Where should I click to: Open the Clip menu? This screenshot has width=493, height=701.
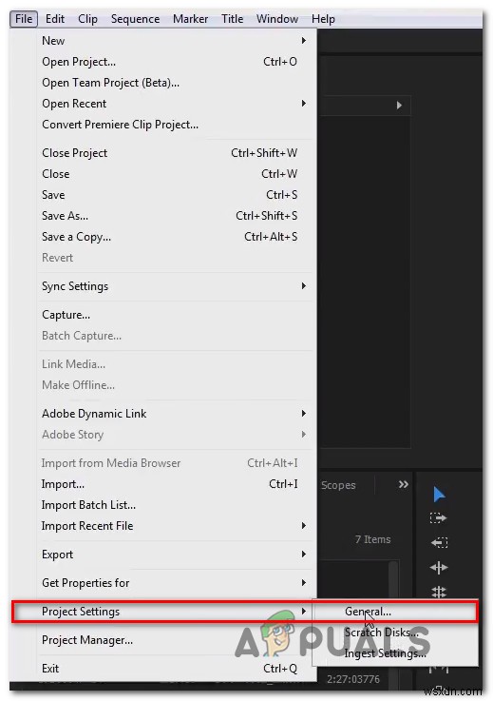87,19
